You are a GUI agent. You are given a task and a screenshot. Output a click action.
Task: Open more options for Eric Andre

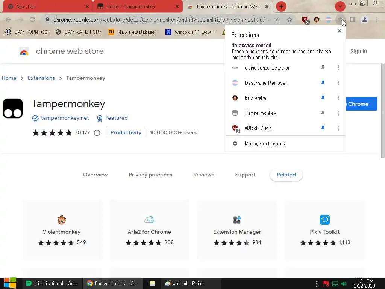(x=338, y=98)
